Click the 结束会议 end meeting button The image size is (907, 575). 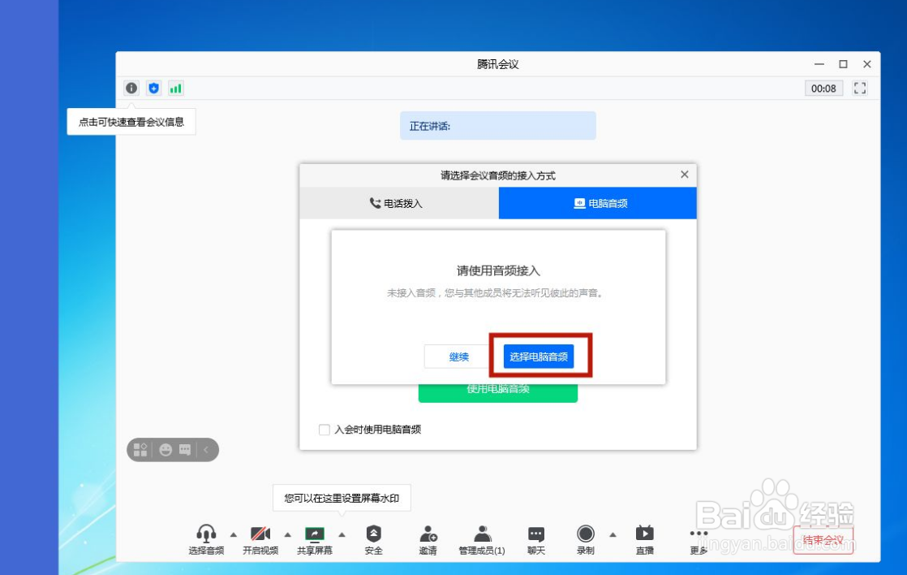[x=823, y=540]
